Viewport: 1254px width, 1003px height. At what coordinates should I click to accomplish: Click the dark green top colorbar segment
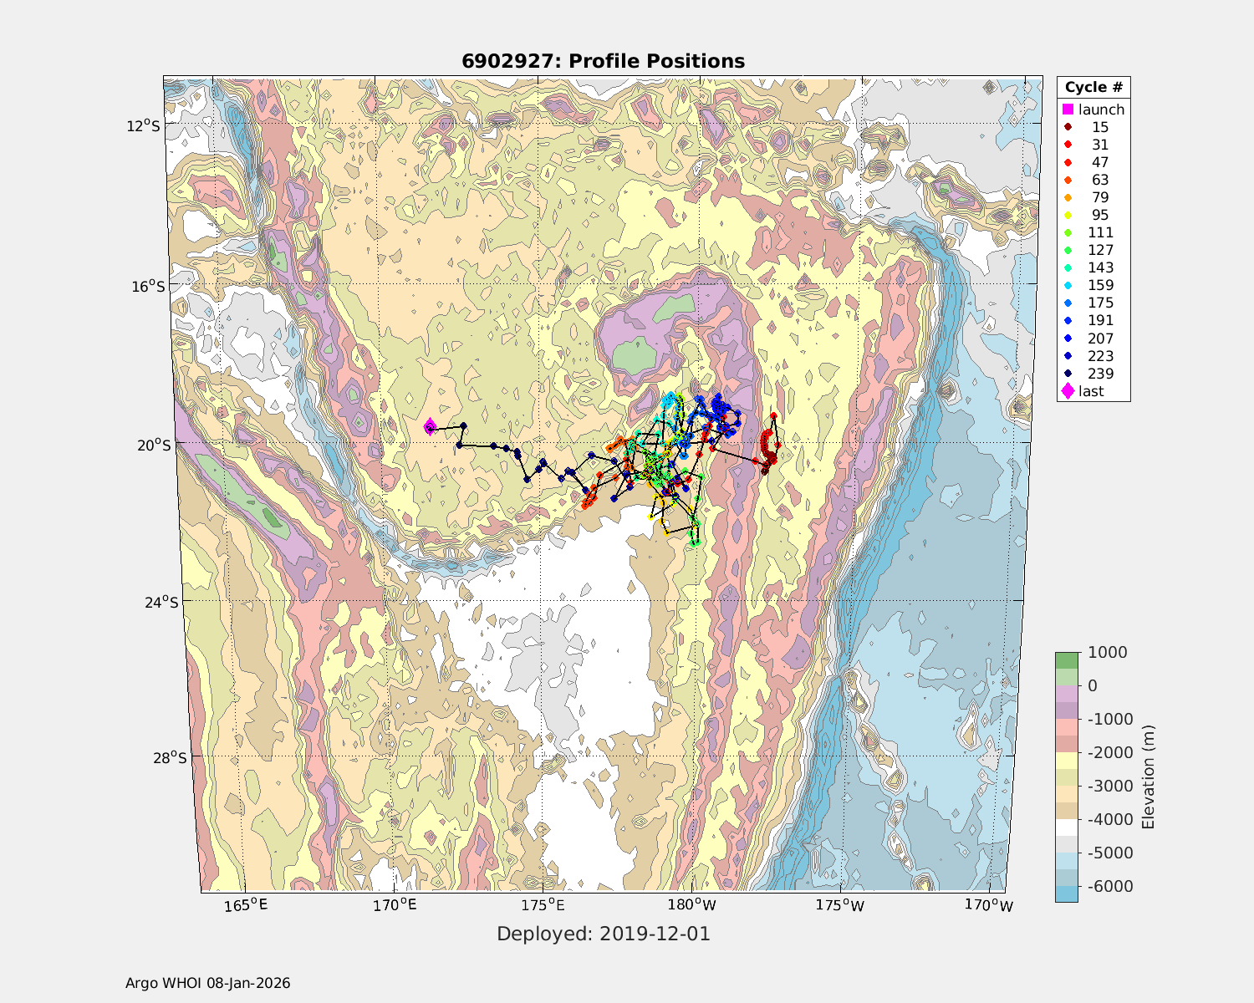tap(1066, 660)
